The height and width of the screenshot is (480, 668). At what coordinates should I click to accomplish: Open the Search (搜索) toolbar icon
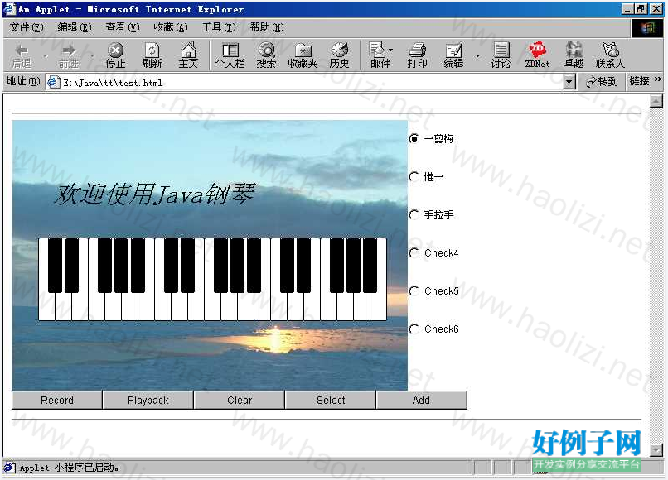pyautogui.click(x=266, y=55)
